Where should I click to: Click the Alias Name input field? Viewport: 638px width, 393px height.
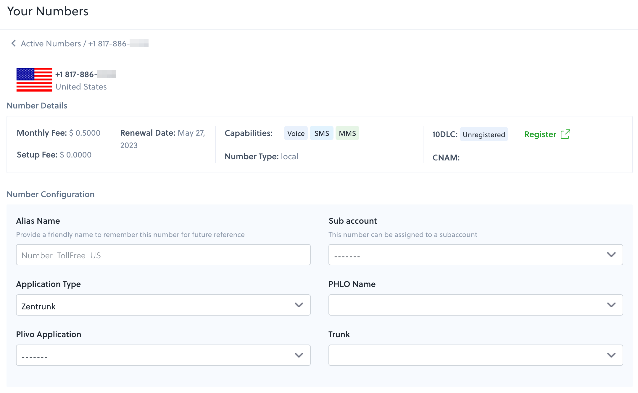tap(163, 255)
